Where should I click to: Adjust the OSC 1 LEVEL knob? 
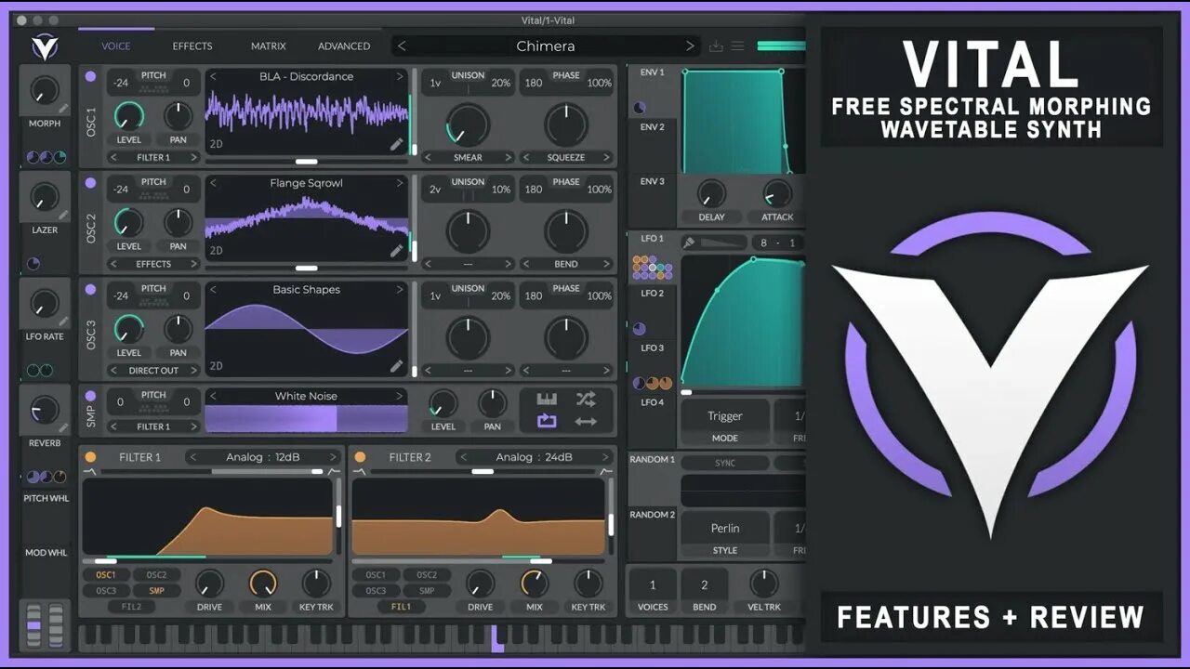(129, 116)
